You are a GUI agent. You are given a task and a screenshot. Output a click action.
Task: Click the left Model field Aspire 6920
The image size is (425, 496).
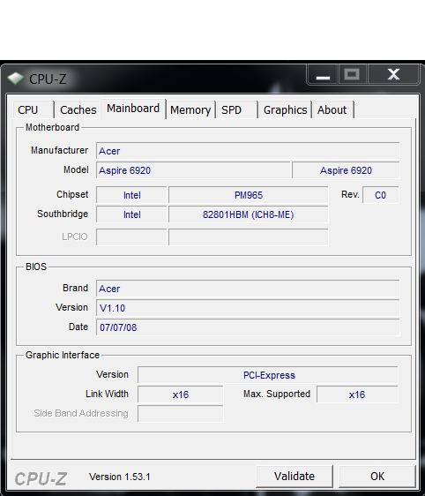(193, 170)
